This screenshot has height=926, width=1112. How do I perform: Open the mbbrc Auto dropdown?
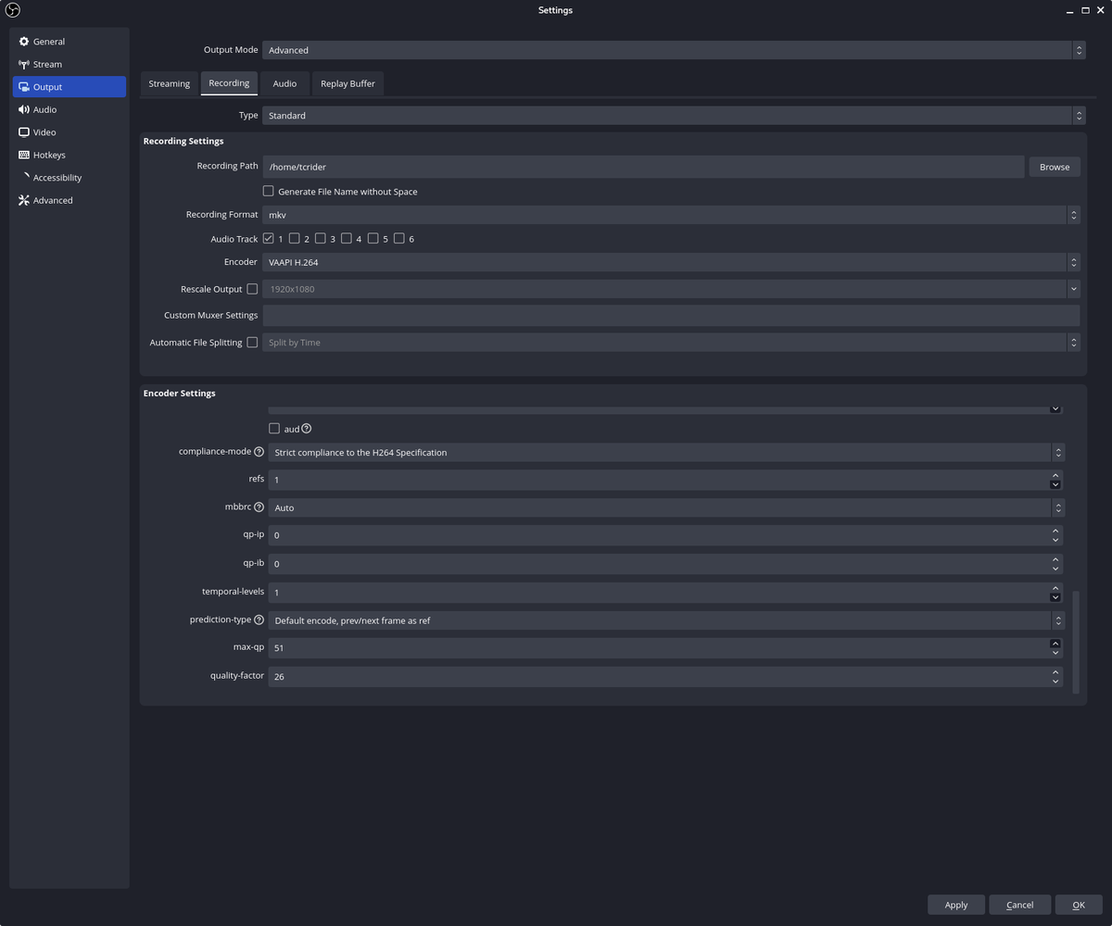pyautogui.click(x=666, y=507)
